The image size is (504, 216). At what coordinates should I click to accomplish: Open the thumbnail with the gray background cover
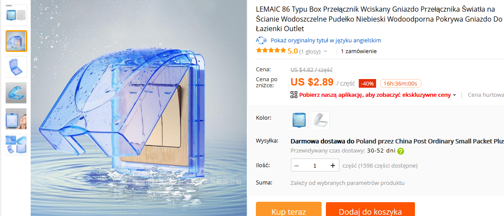(x=16, y=93)
